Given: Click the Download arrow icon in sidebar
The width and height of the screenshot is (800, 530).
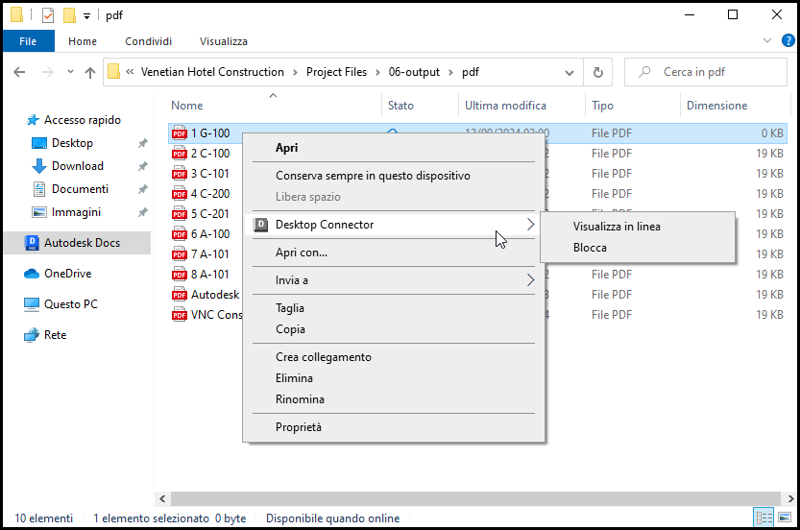Looking at the screenshot, I should [x=39, y=166].
